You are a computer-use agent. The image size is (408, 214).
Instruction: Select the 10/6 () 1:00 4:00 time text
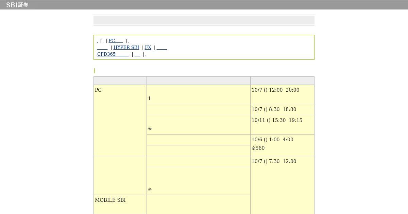pos(272,140)
